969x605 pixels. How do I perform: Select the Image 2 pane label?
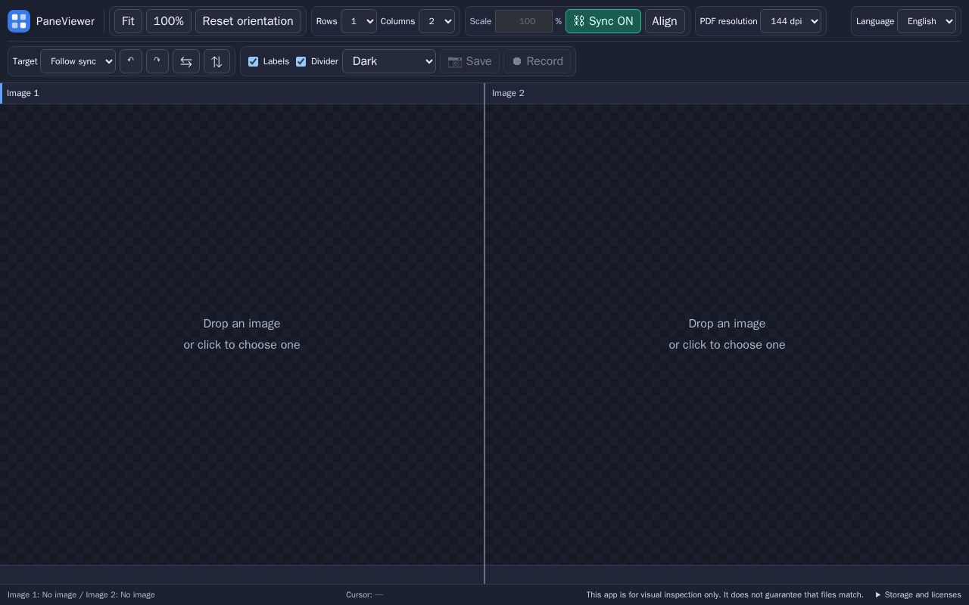pyautogui.click(x=508, y=93)
